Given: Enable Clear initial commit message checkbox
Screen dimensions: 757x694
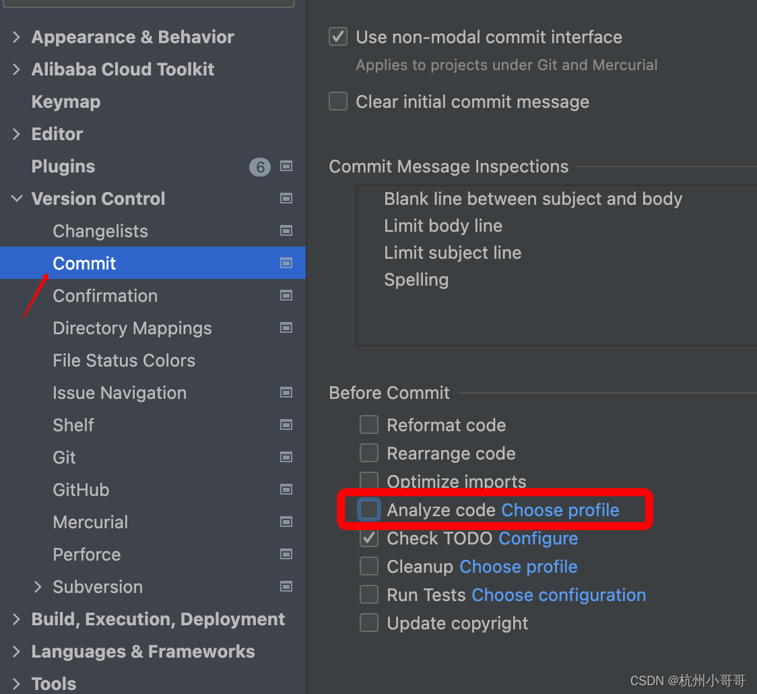Looking at the screenshot, I should tap(338, 102).
